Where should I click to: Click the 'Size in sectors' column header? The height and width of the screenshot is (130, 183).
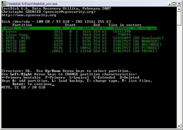click(x=125, y=25)
